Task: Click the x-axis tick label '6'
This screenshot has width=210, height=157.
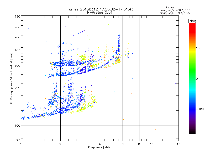Action: (x=123, y=144)
